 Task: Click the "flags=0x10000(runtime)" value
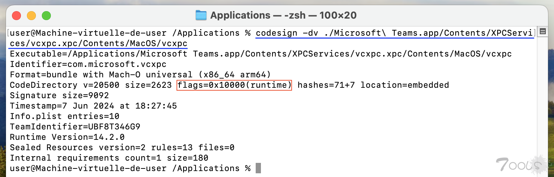(234, 85)
